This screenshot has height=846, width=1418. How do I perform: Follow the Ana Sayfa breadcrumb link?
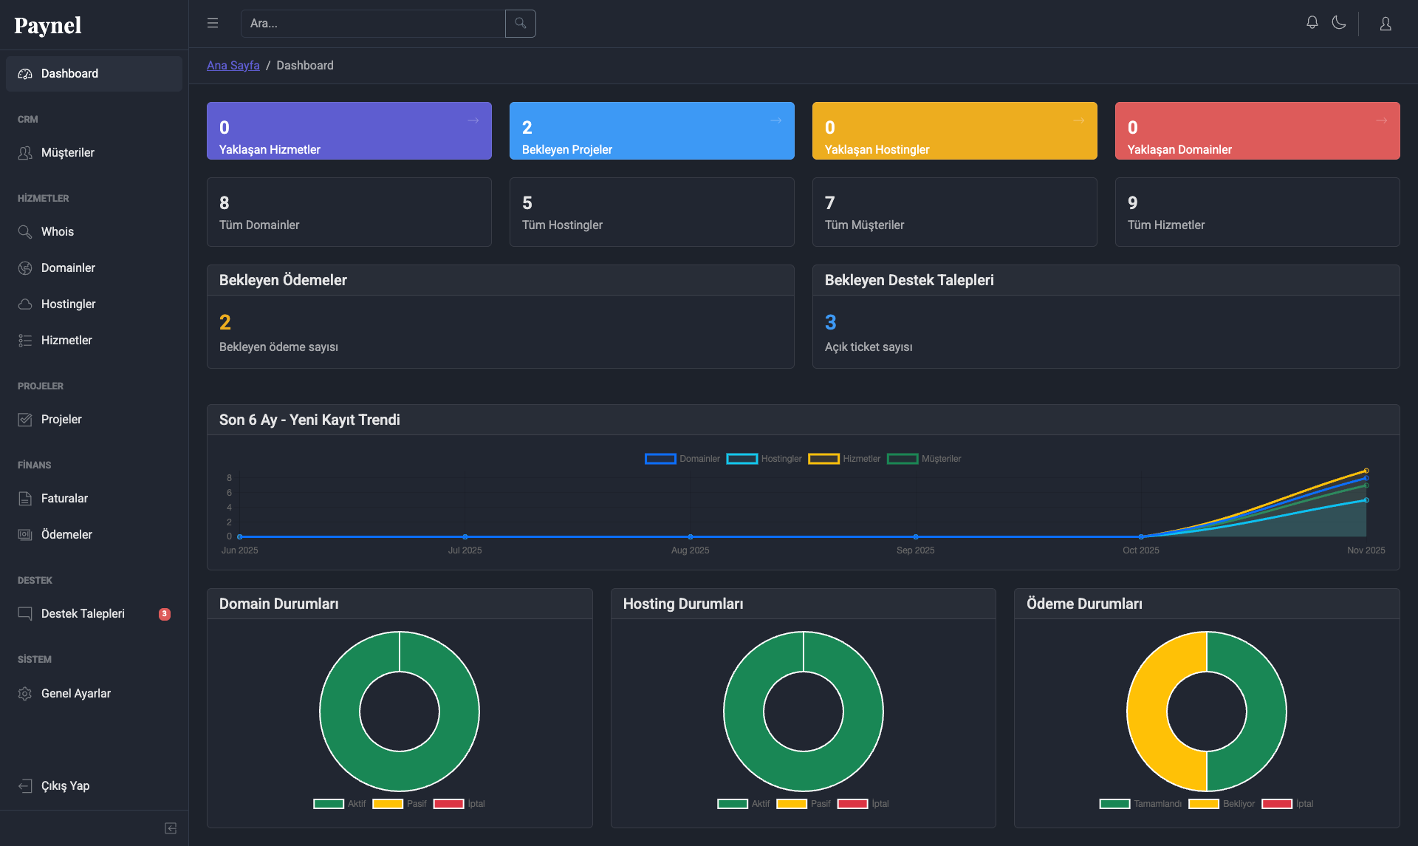click(x=233, y=66)
